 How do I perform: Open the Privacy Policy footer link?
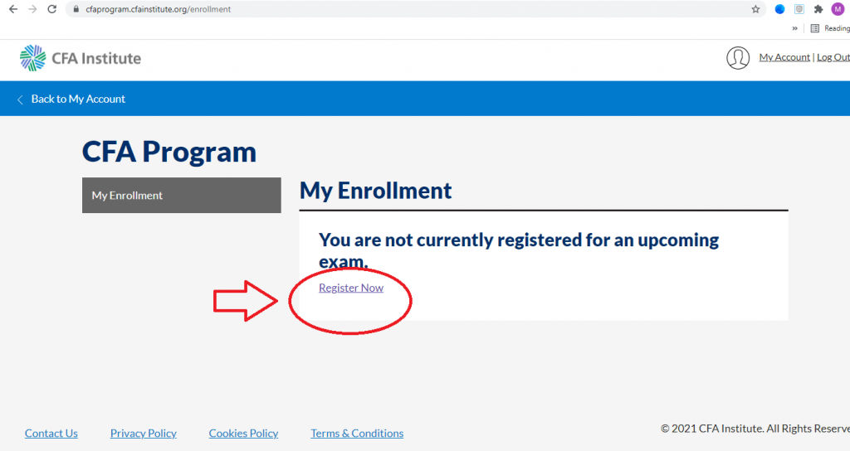(x=143, y=433)
